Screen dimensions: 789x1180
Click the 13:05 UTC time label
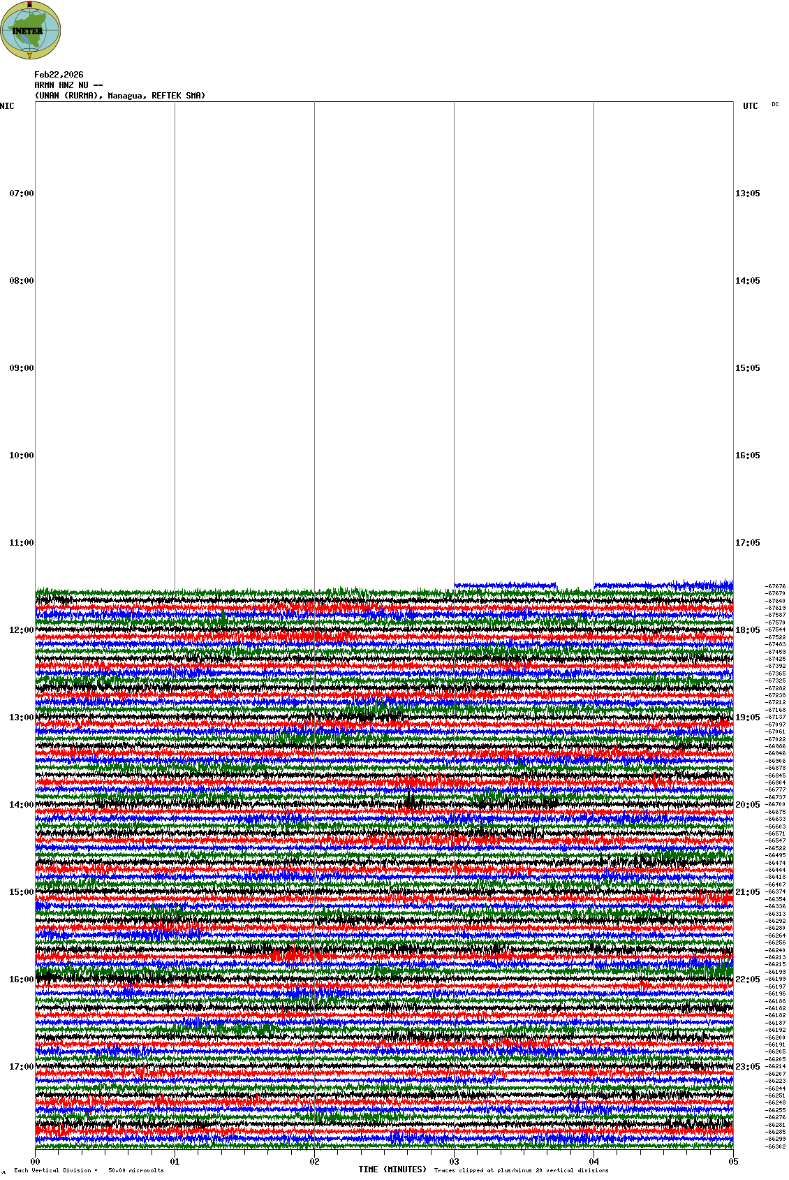pos(747,194)
